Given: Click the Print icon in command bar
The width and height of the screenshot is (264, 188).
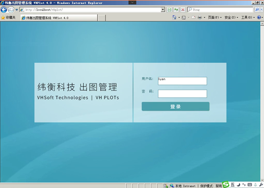Looking at the screenshot, I should [200, 17].
